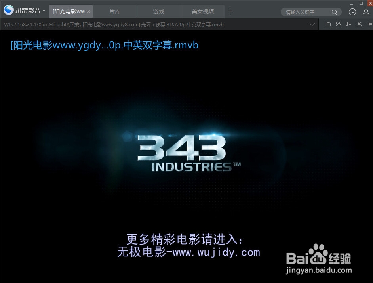
Task: Expand the file path history dropdown
Action: 312,24
